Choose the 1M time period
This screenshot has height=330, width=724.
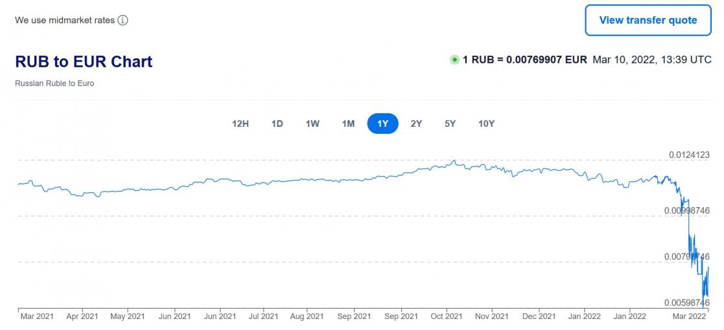tap(348, 124)
